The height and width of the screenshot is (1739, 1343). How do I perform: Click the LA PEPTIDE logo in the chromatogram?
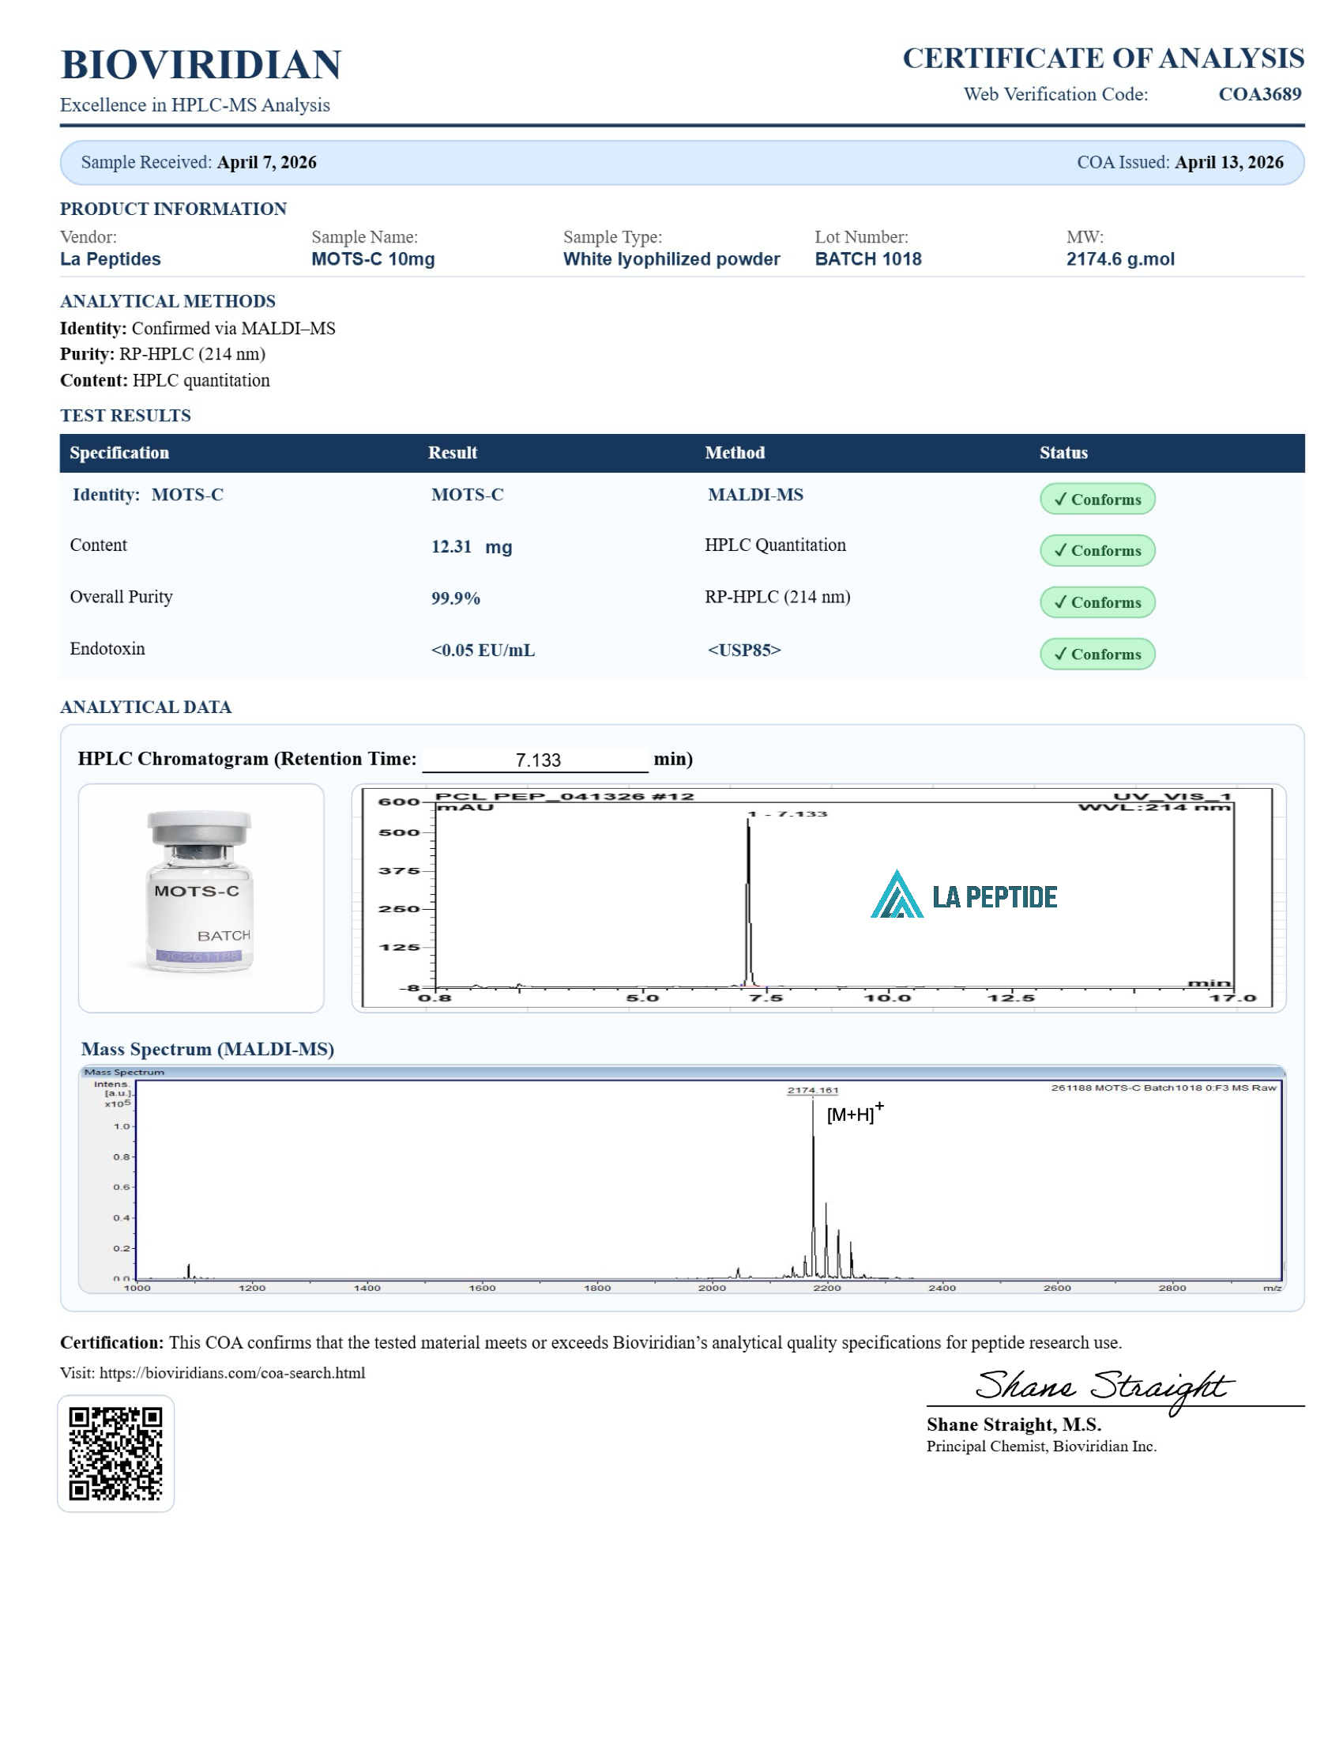pyautogui.click(x=963, y=896)
